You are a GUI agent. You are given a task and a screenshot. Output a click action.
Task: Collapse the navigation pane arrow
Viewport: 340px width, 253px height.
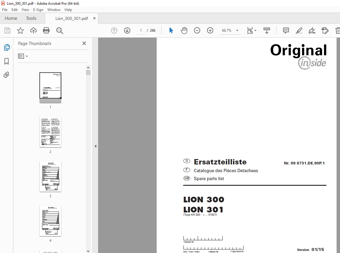pos(95,146)
